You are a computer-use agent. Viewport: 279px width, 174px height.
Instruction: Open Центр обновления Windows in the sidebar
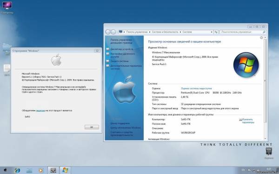point(126,127)
